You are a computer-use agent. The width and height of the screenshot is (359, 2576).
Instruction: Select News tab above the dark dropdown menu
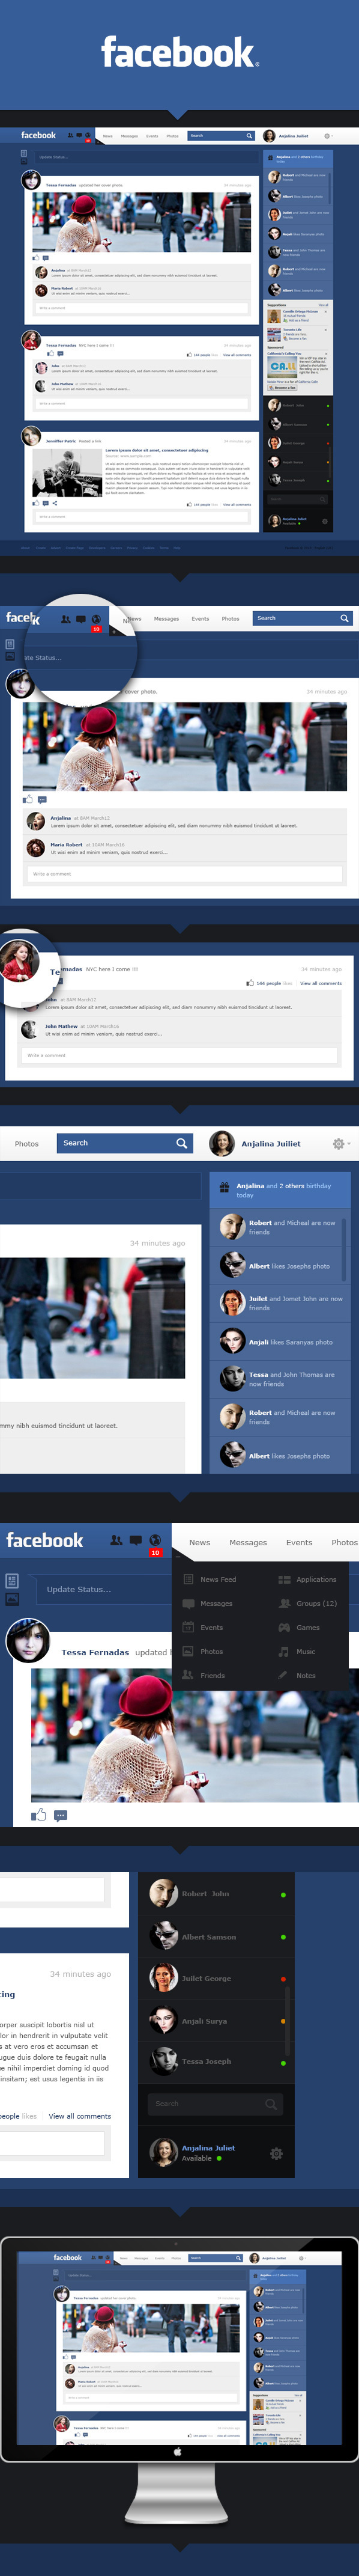(200, 1542)
